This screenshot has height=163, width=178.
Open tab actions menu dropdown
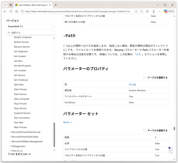pyautogui.click(x=5, y=5)
